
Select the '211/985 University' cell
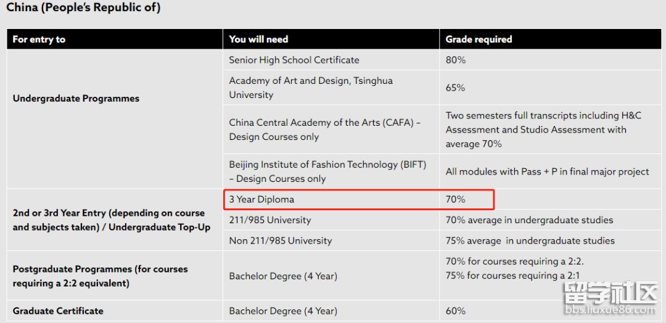tap(270, 220)
